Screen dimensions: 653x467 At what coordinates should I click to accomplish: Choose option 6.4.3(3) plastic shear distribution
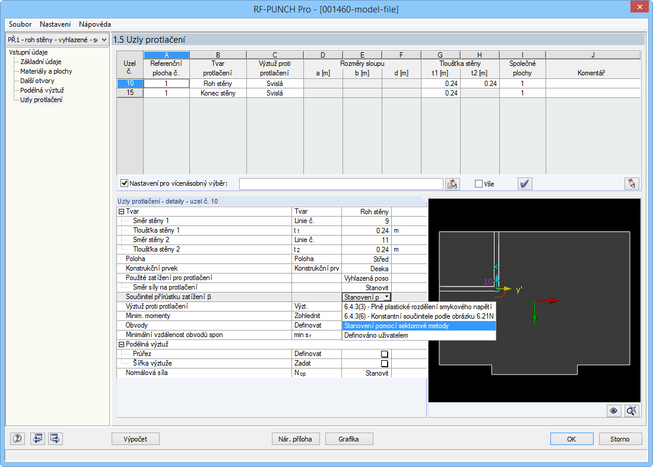418,307
